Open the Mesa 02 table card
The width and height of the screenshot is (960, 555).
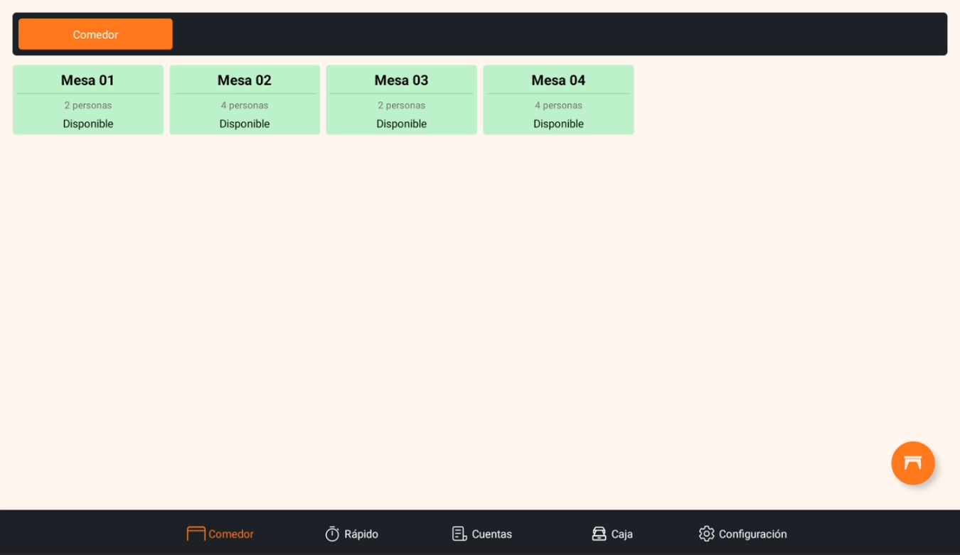245,99
